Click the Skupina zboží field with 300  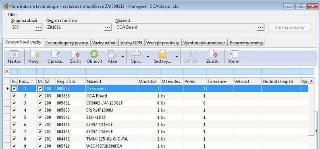coord(23,27)
